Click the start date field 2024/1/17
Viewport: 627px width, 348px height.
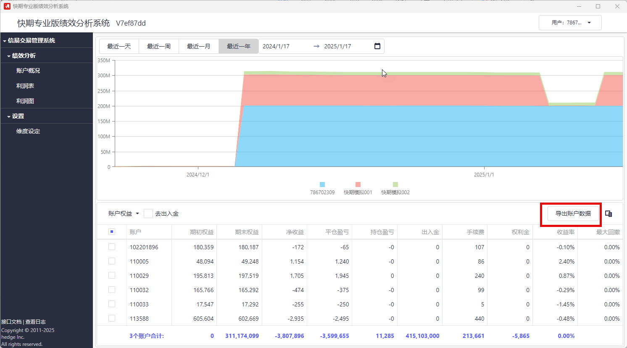click(x=276, y=46)
